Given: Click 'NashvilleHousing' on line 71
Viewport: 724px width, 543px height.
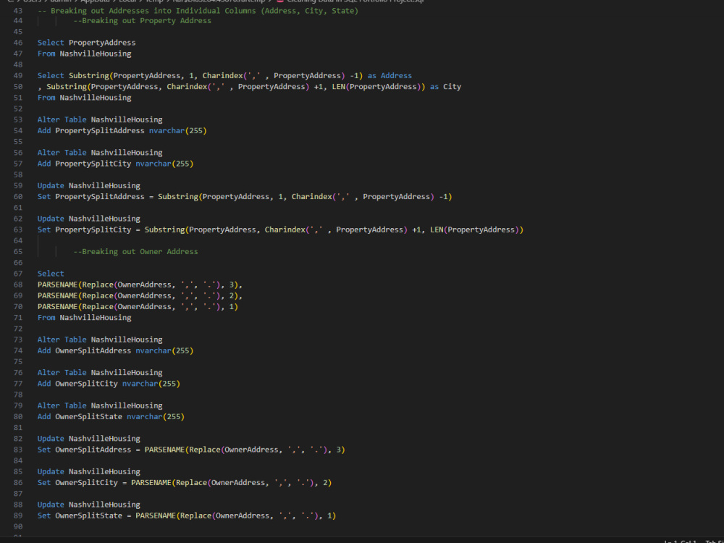Looking at the screenshot, I should pos(96,318).
